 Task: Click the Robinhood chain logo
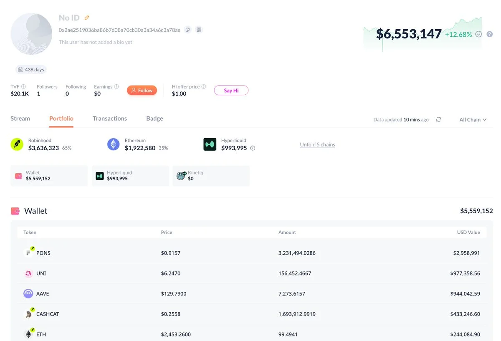pos(17,144)
